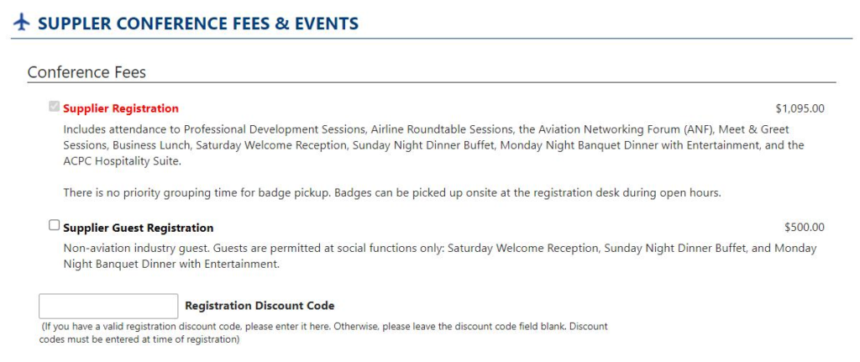Click the $500.00 guest registration price
Image resolution: width=860 pixels, height=362 pixels.
click(804, 228)
